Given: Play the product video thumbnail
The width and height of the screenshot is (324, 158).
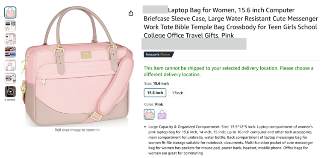Looking at the screenshot, I should [x=10, y=91].
